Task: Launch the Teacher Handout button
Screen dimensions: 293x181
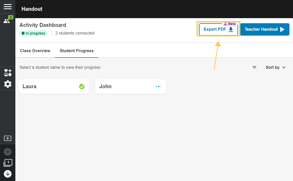Action: pyautogui.click(x=265, y=29)
